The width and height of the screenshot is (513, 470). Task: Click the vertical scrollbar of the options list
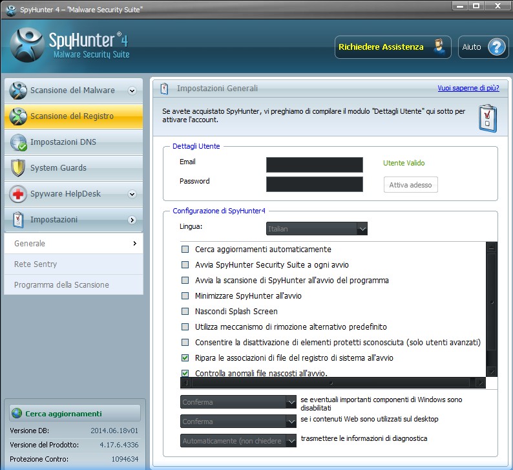492,309
